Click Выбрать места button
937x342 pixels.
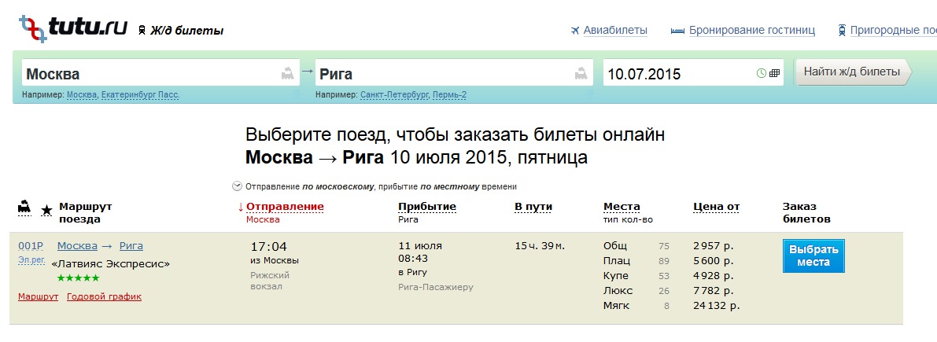(x=813, y=256)
